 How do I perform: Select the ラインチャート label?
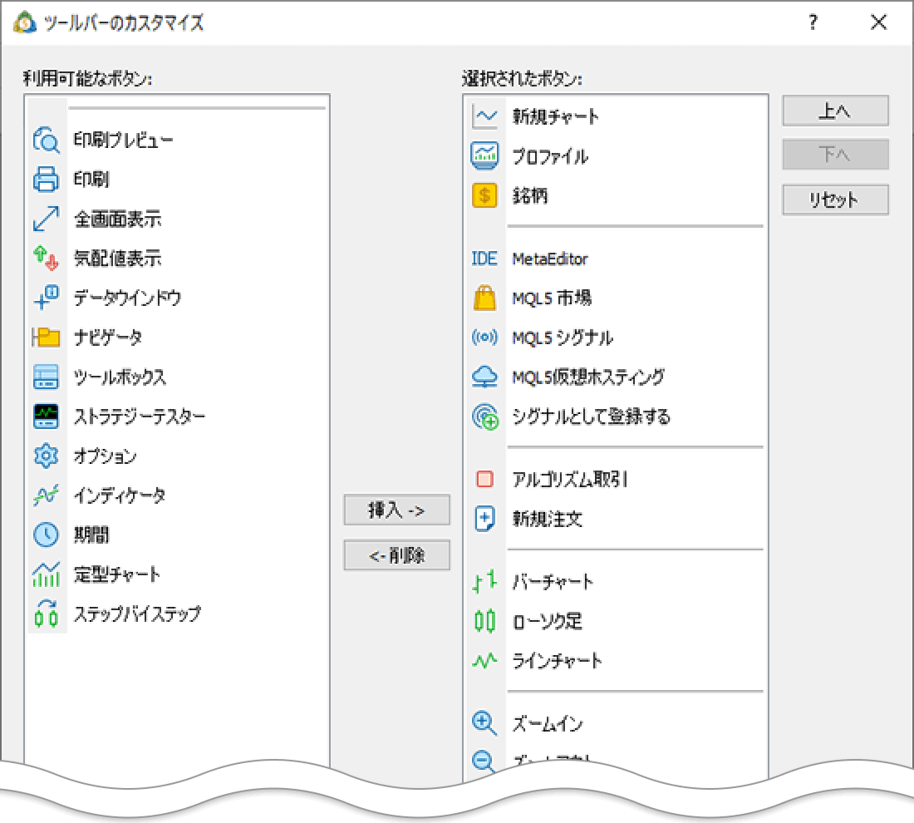(x=557, y=660)
